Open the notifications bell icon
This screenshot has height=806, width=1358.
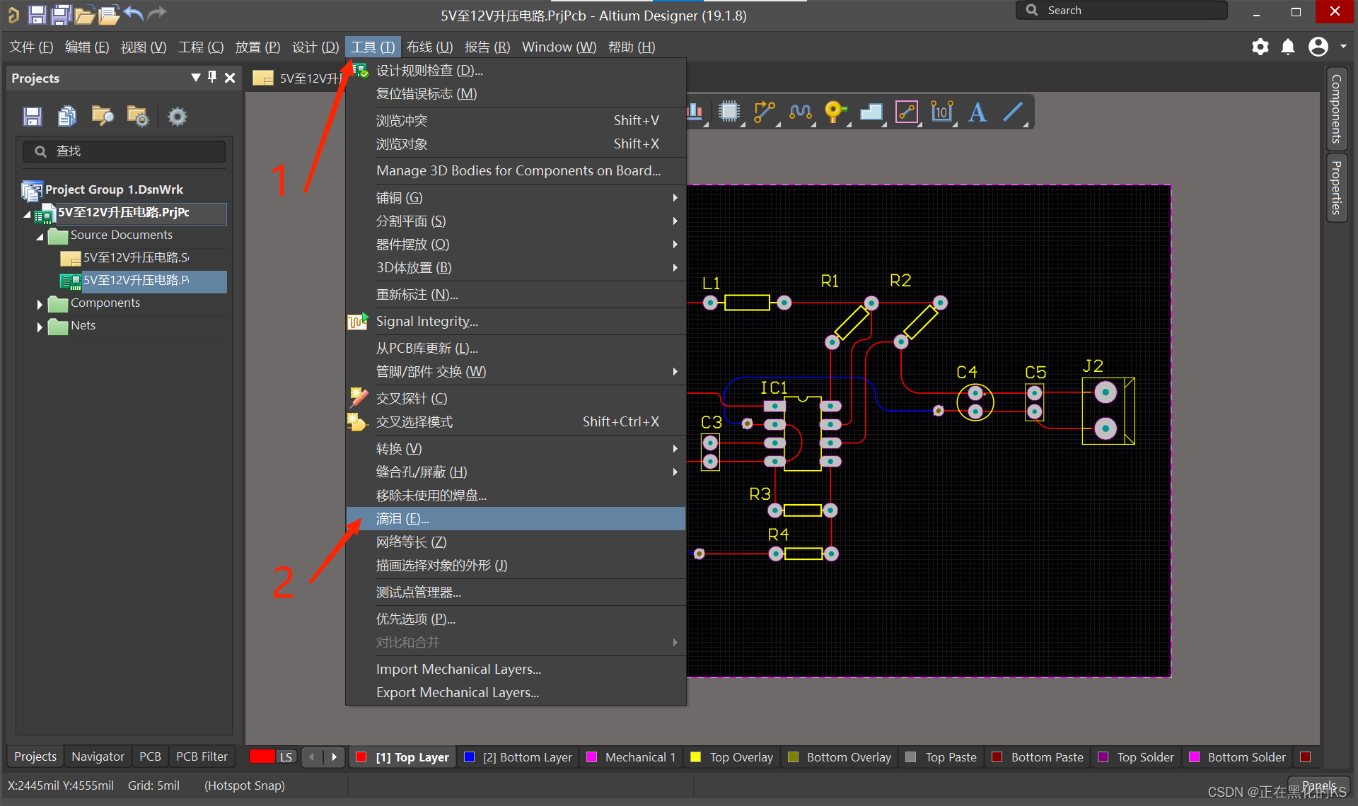(x=1288, y=47)
